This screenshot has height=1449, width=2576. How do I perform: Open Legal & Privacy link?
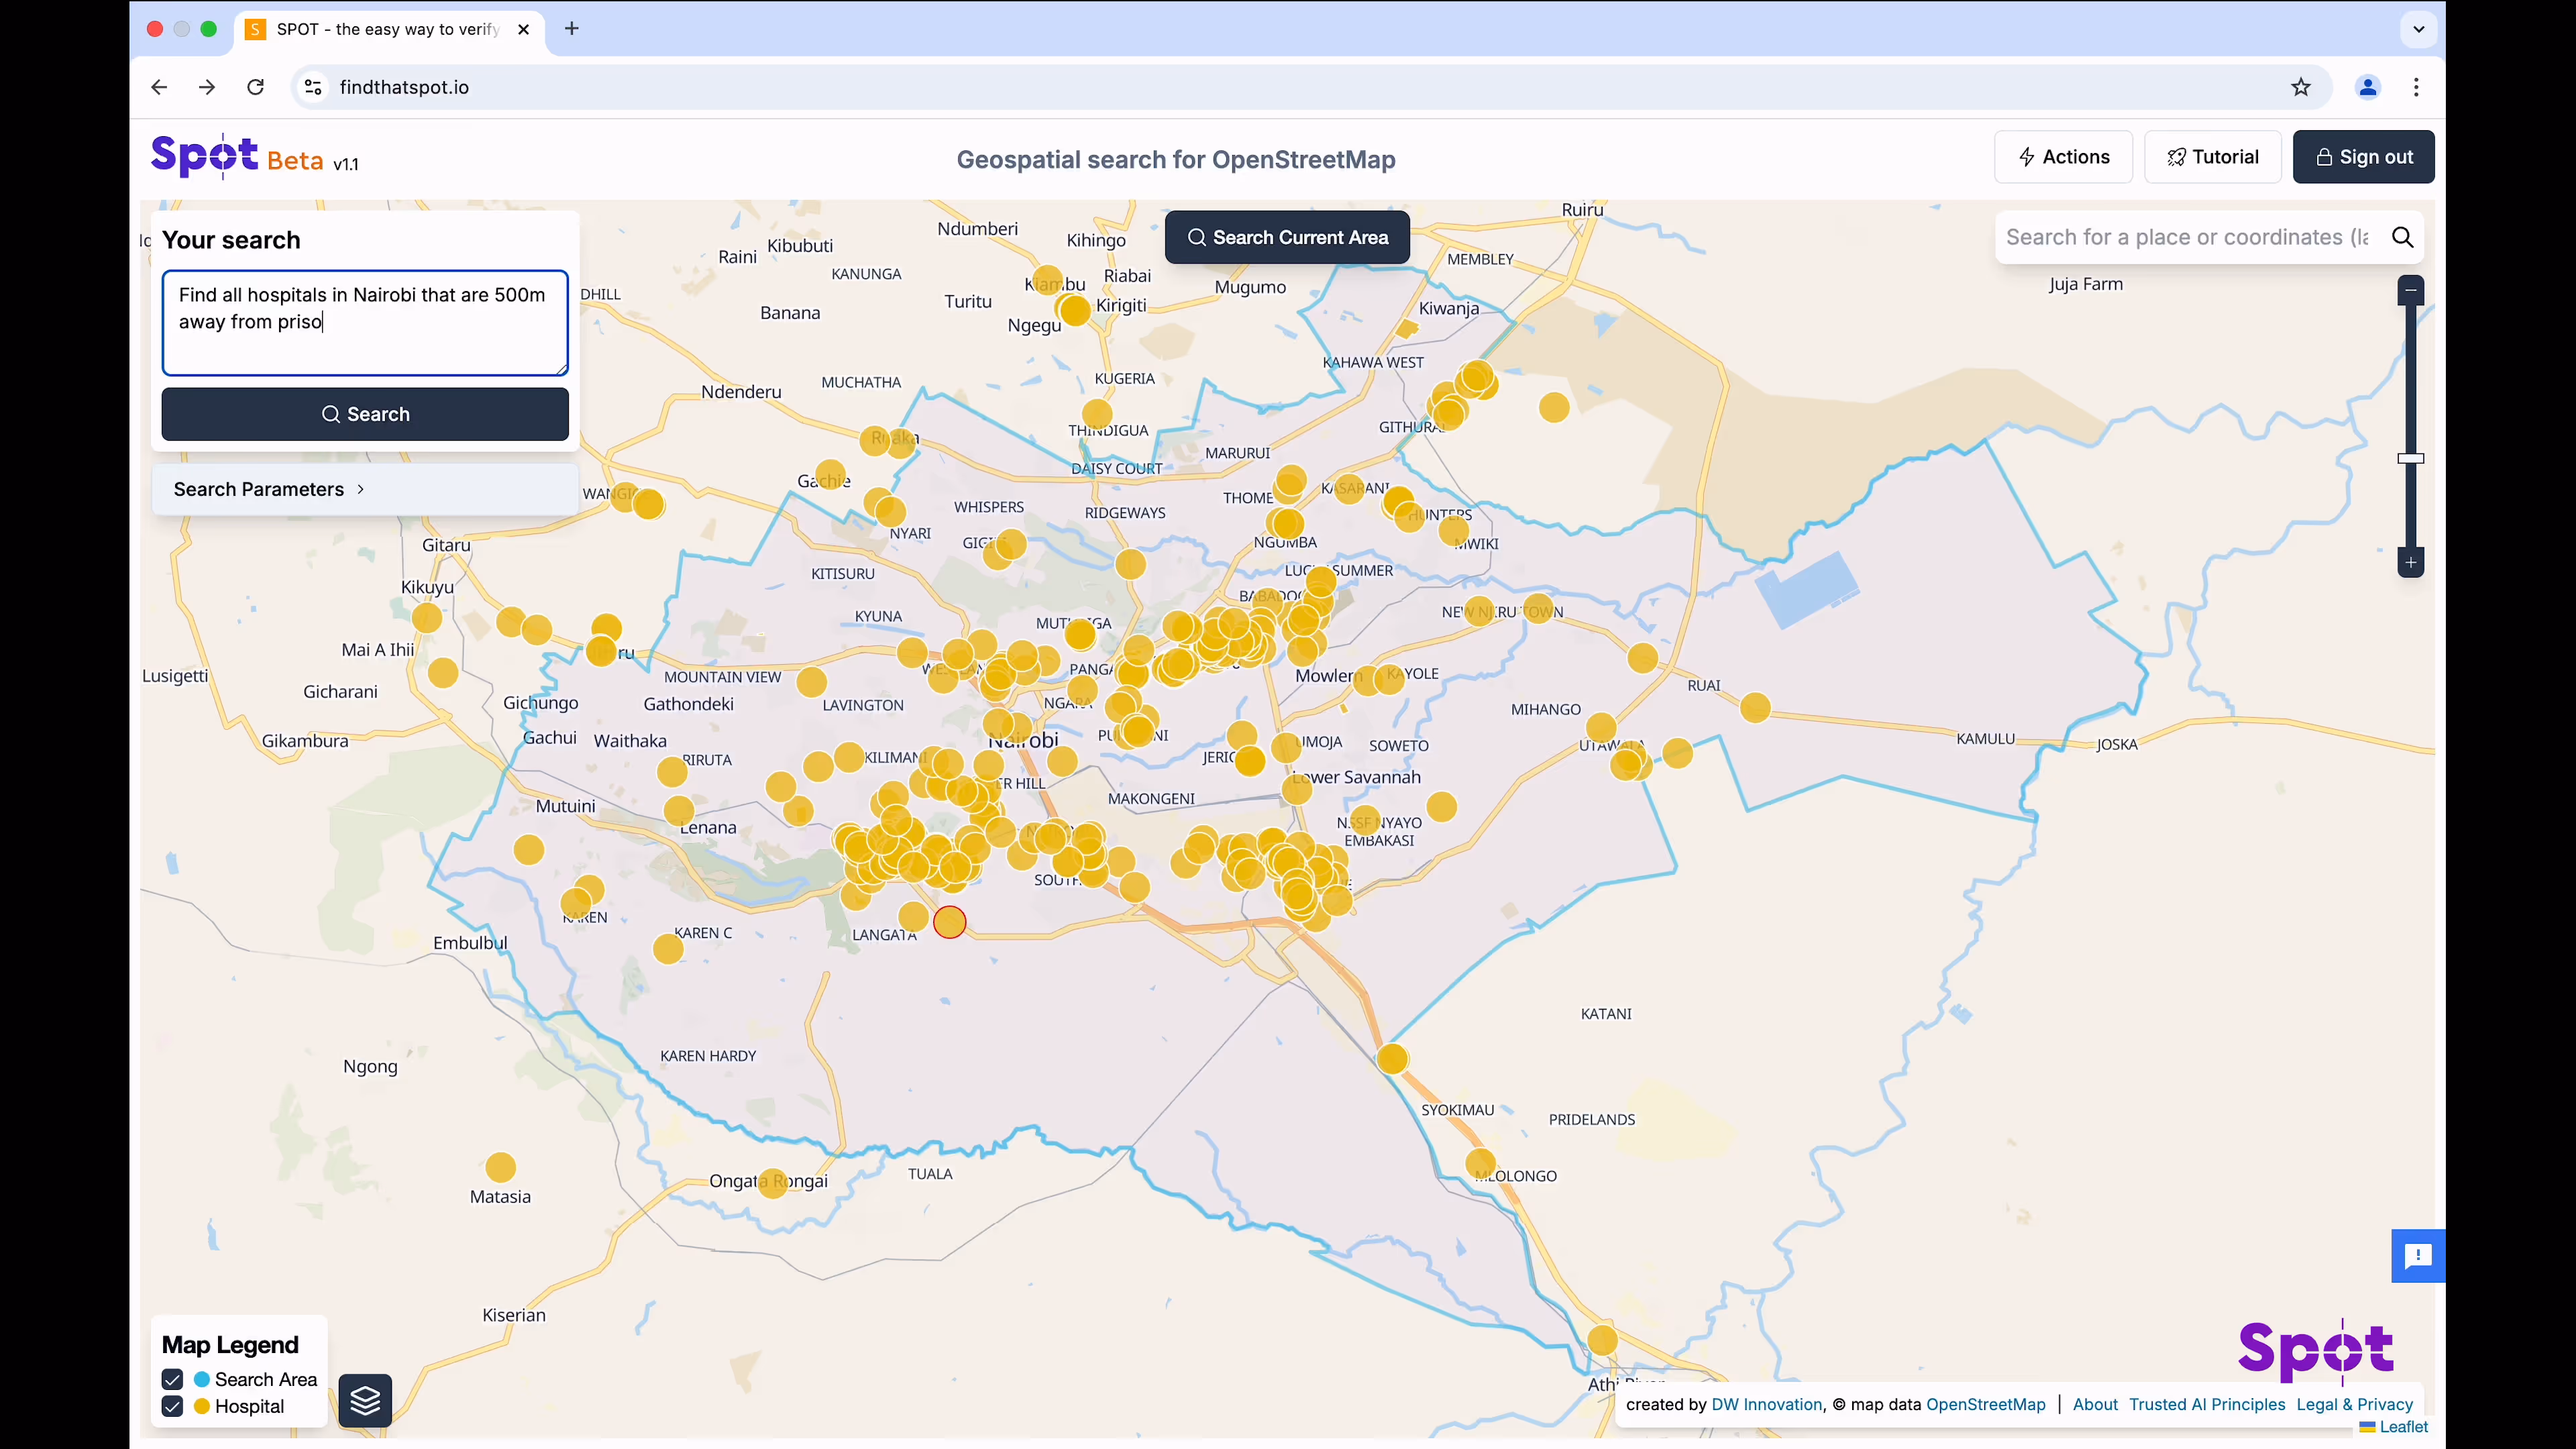click(x=2354, y=1404)
